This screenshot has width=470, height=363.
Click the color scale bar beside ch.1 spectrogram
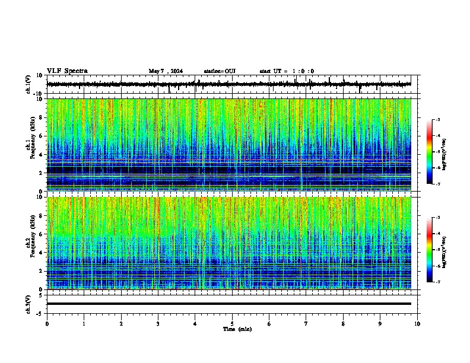click(x=430, y=152)
